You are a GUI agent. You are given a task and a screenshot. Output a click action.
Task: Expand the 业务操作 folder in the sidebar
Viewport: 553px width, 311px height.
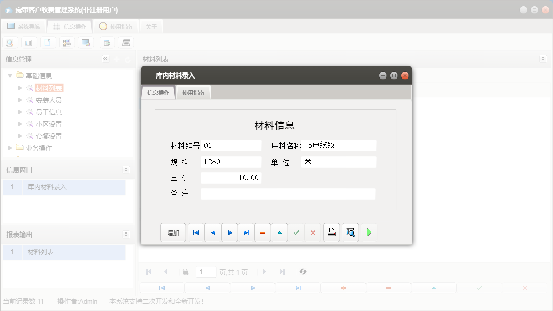click(x=9, y=148)
